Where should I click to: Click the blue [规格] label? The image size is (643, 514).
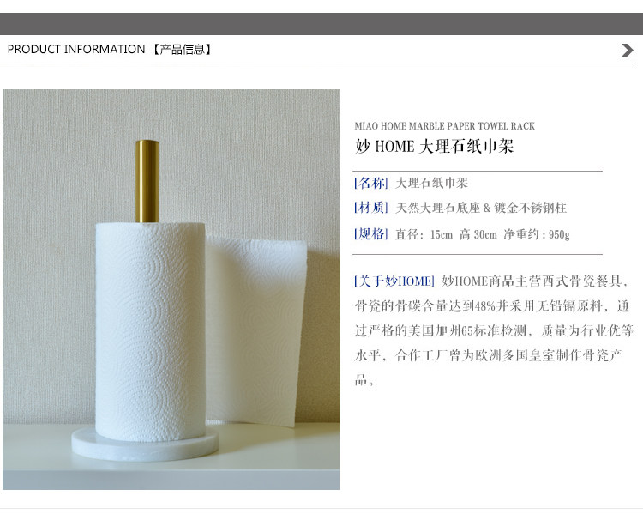(370, 234)
